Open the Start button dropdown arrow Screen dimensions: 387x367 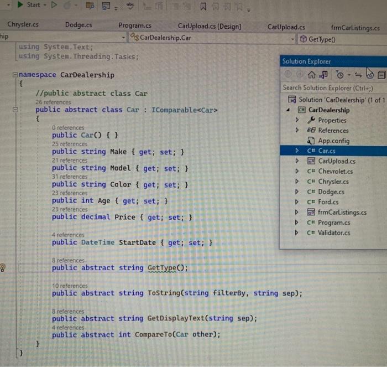click(45, 5)
